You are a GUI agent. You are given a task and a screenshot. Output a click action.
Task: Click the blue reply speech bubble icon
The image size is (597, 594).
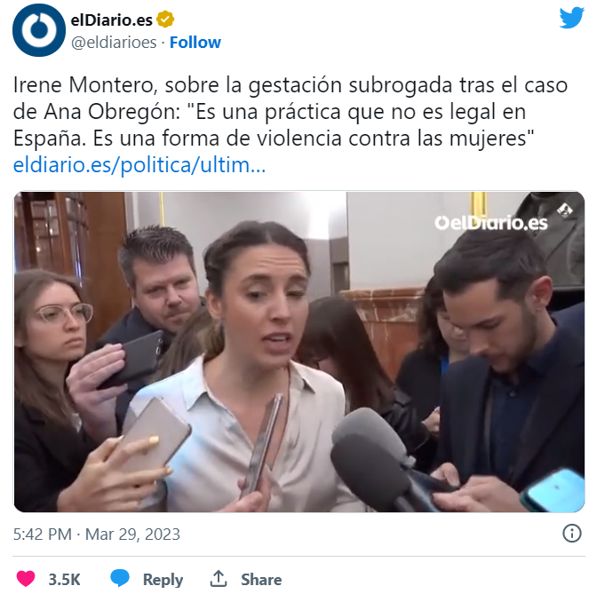coord(120,578)
